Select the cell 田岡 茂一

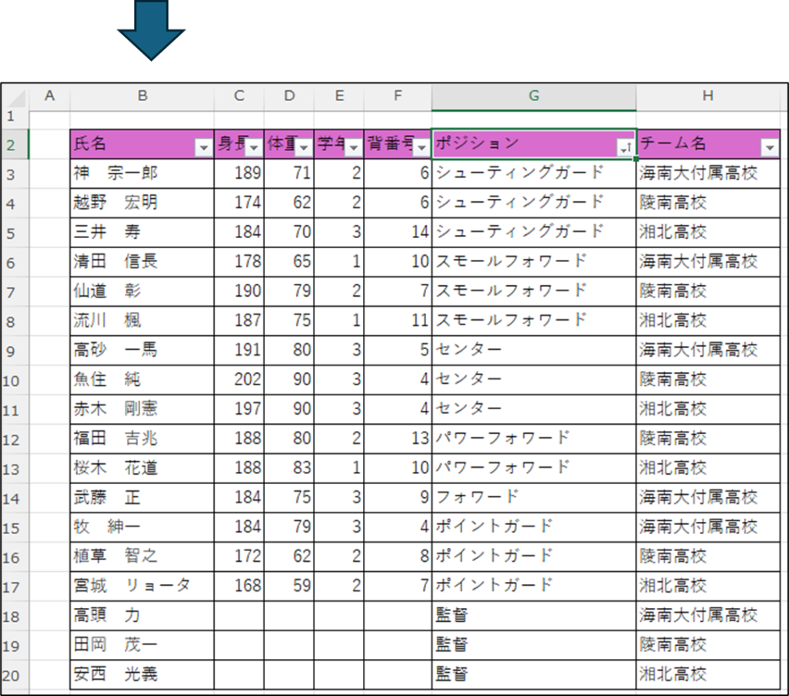143,644
